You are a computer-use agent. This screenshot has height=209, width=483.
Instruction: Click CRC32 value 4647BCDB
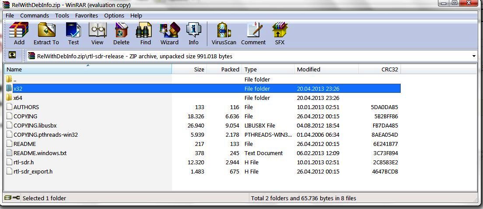coord(385,171)
